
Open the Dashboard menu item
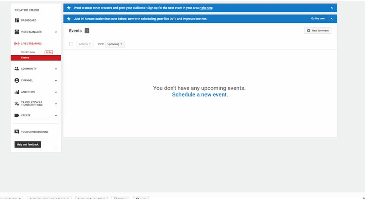pyautogui.click(x=29, y=20)
